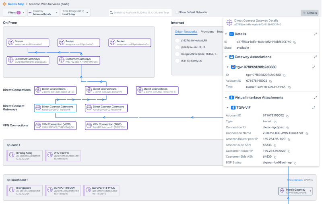Toggle the Details panel button
322x204 pixels.
(310, 13)
